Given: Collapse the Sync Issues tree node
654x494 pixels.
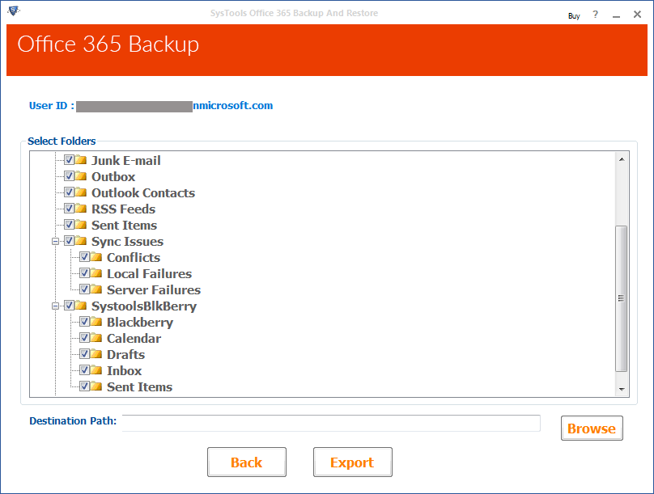Looking at the screenshot, I should point(55,242).
